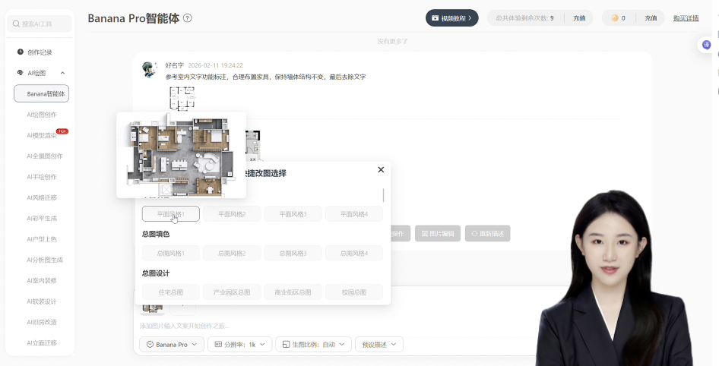Click the purple translate floating icon

tap(706, 46)
